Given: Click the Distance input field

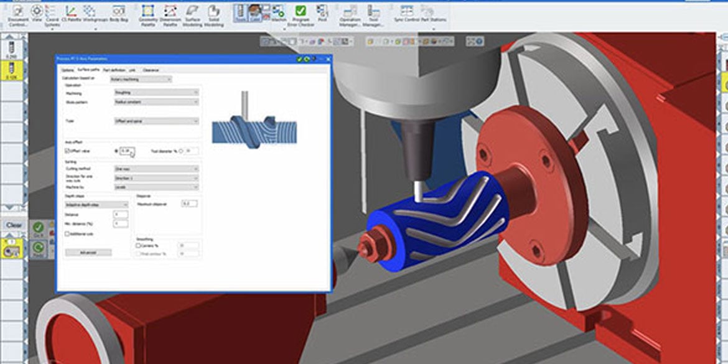Looking at the screenshot, I should (121, 215).
